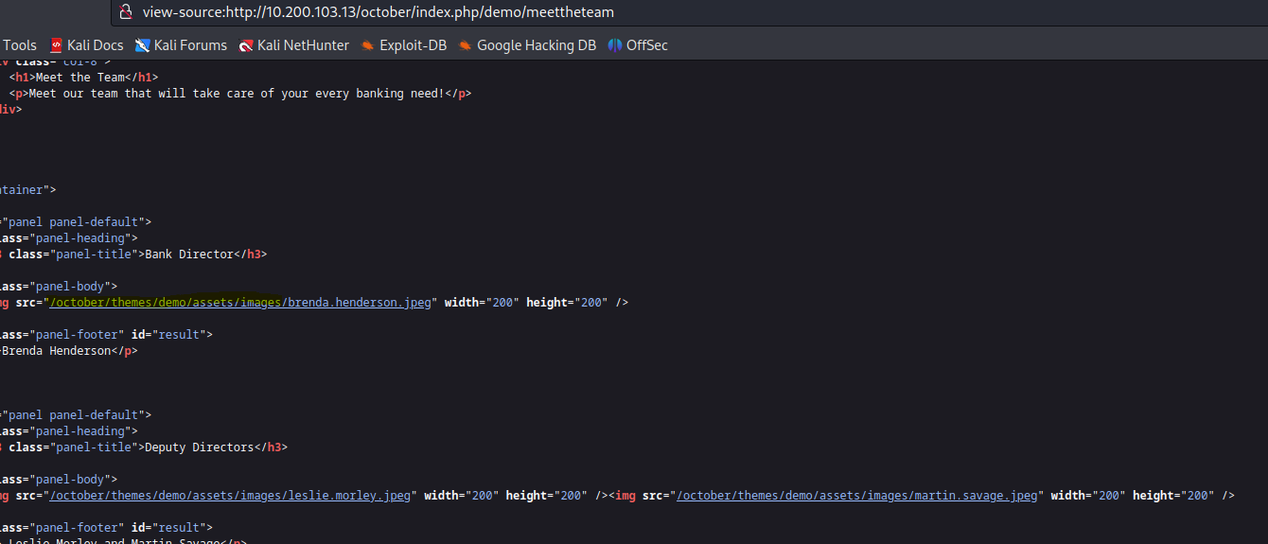Click the "Deputy Directors" panel title text
Viewport: 1268px width, 544px height.
click(200, 447)
